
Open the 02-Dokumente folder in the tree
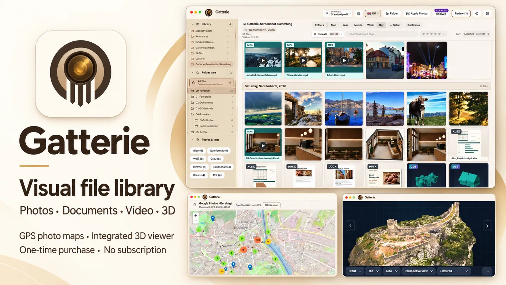click(x=212, y=103)
